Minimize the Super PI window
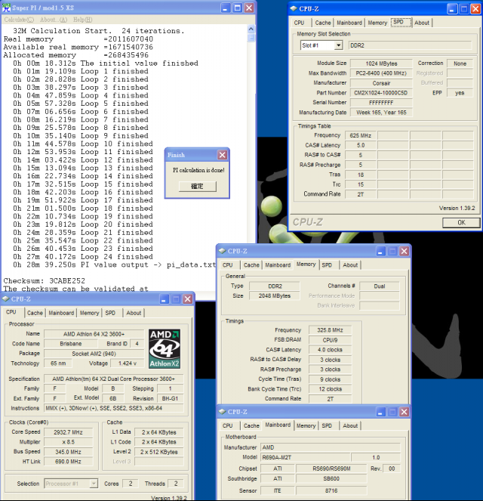Image resolution: width=483 pixels, height=501 pixels. (226, 8)
